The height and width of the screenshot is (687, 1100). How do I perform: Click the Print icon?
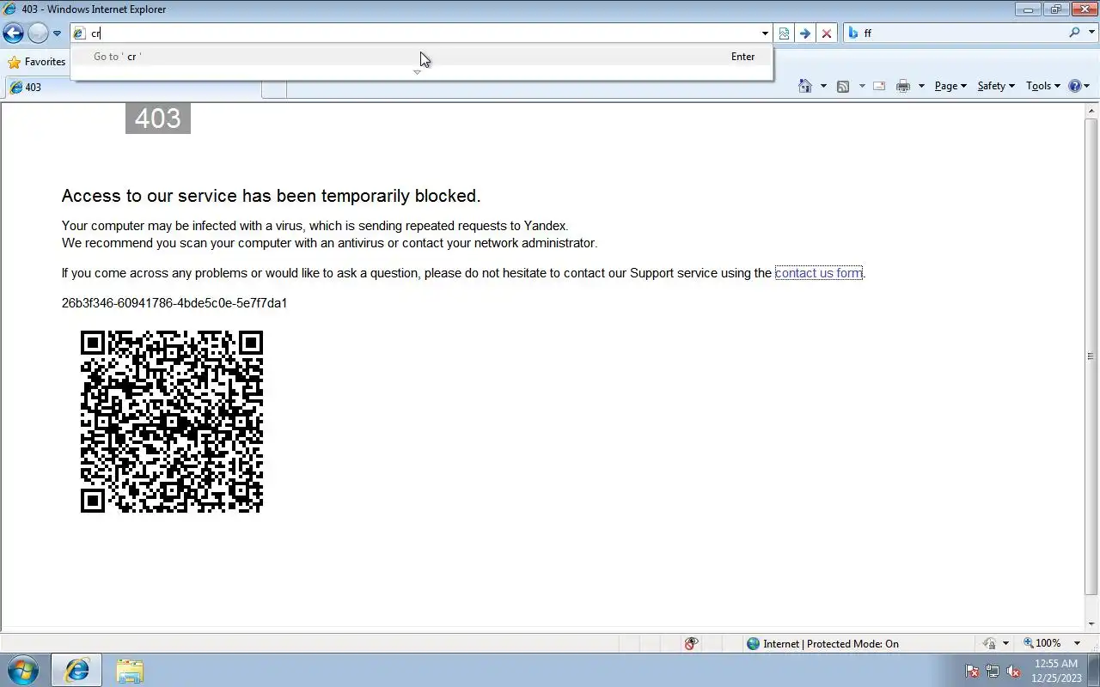point(902,86)
